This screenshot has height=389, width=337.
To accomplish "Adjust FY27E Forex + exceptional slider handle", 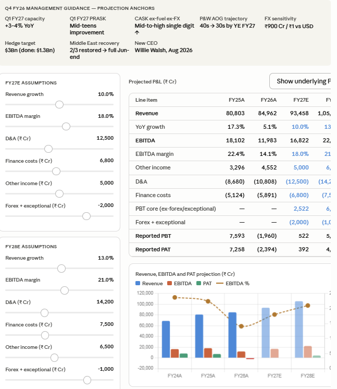I will click(x=86, y=216).
